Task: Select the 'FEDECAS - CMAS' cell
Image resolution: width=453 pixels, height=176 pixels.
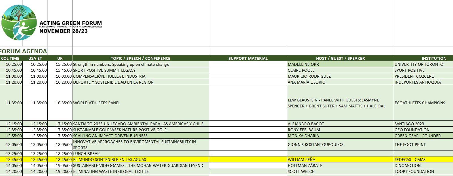Action: click(x=424, y=160)
